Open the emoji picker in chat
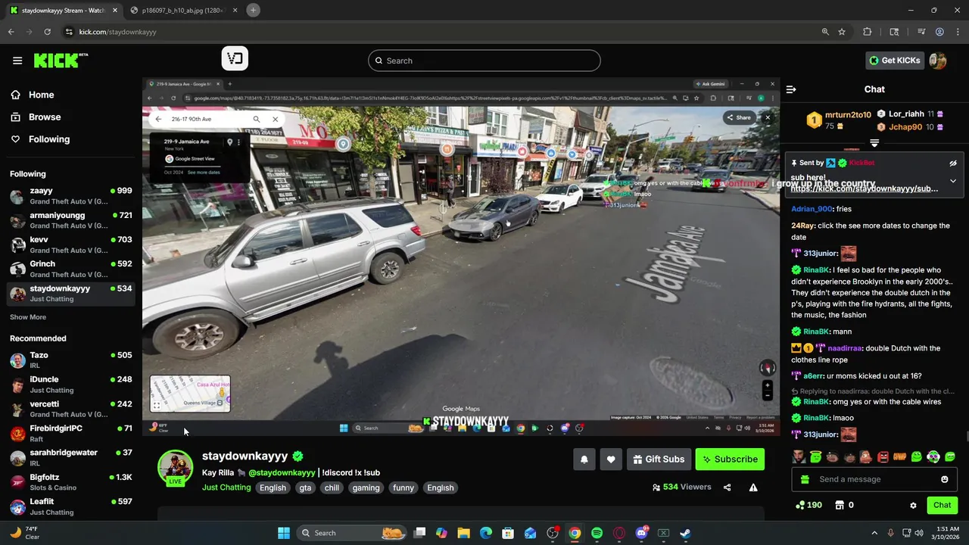The height and width of the screenshot is (545, 969). [x=944, y=479]
